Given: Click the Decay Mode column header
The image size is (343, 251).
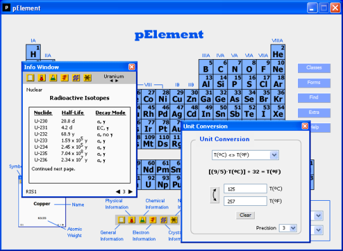Looking at the screenshot, I should (111, 112).
